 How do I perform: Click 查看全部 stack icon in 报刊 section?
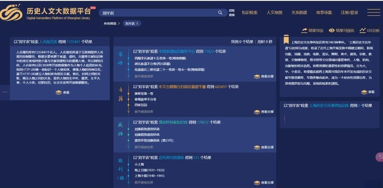[x=257, y=183]
